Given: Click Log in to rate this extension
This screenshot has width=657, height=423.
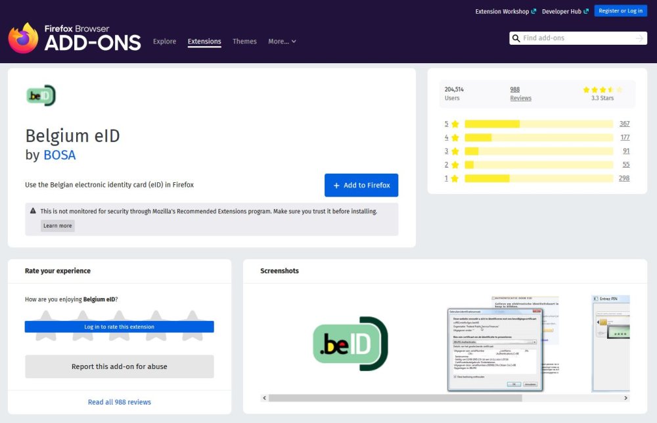Looking at the screenshot, I should pos(119,327).
